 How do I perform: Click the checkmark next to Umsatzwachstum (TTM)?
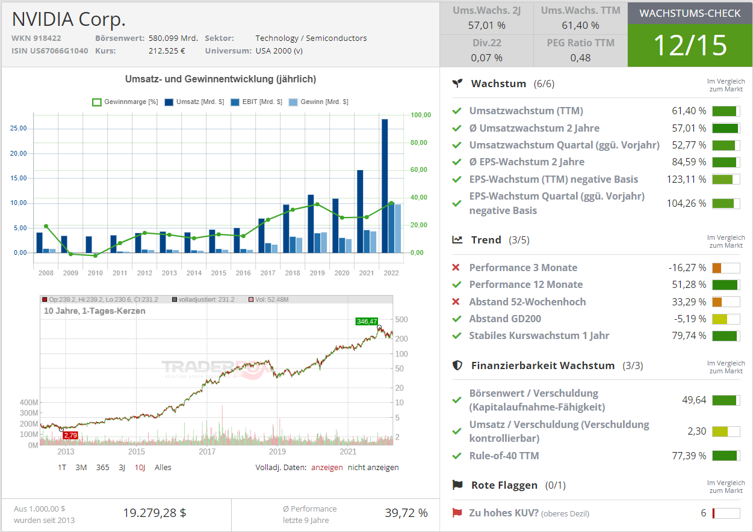pyautogui.click(x=457, y=111)
